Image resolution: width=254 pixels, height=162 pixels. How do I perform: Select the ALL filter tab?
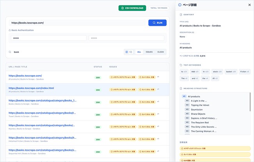(139, 52)
